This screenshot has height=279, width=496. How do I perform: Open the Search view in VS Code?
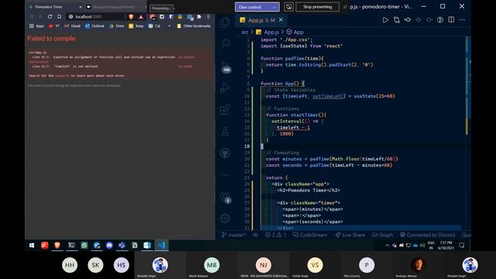225,43
